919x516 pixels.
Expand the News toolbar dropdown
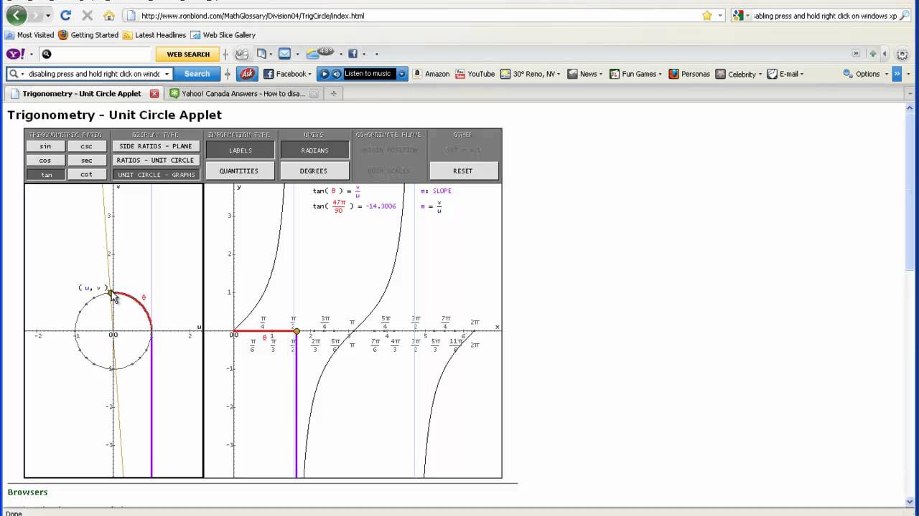(x=584, y=74)
